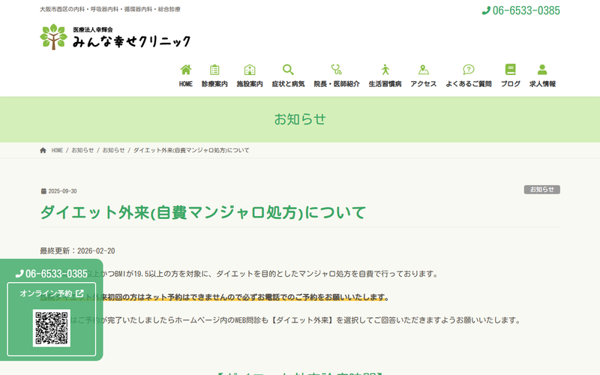Open the アクセス menu label

(x=423, y=84)
